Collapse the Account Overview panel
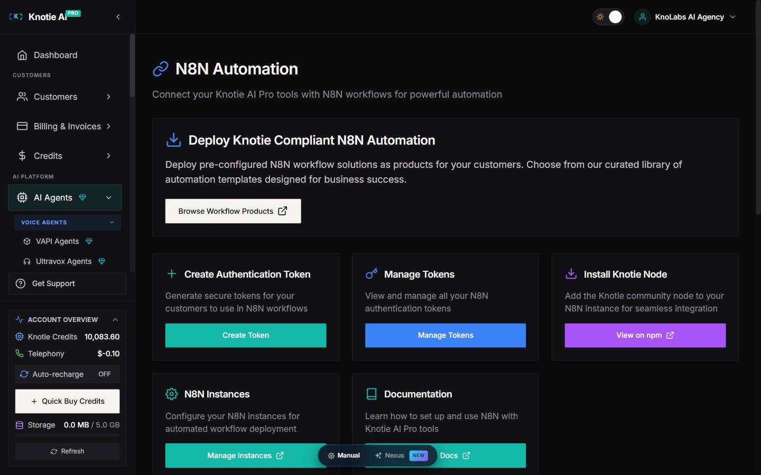This screenshot has width=761, height=475. click(115, 320)
